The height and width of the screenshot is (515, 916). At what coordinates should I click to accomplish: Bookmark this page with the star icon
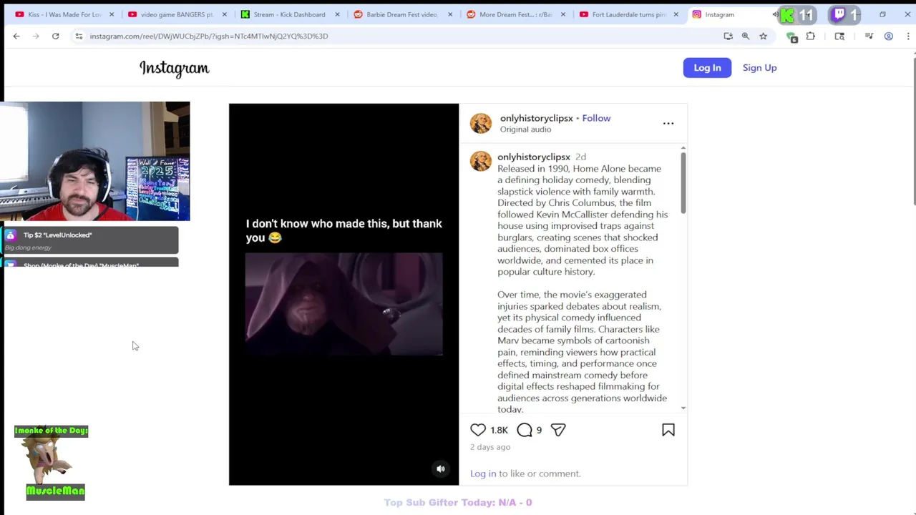(763, 36)
